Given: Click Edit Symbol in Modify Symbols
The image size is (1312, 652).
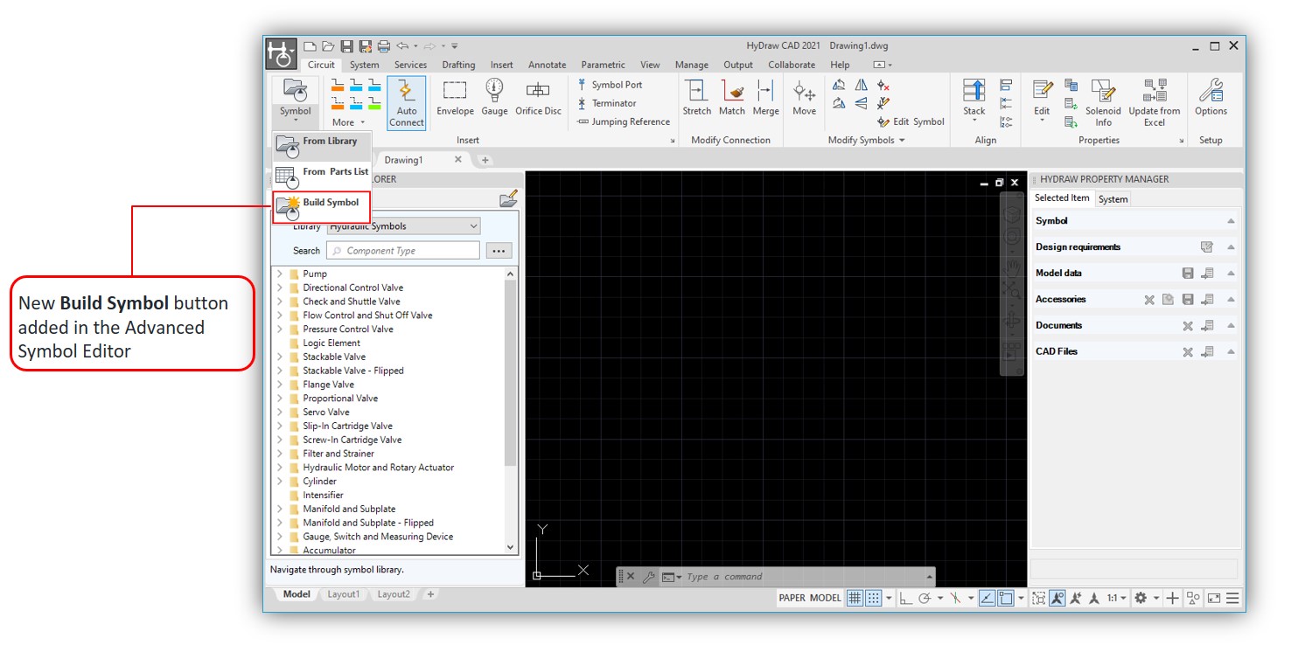Looking at the screenshot, I should 911,121.
